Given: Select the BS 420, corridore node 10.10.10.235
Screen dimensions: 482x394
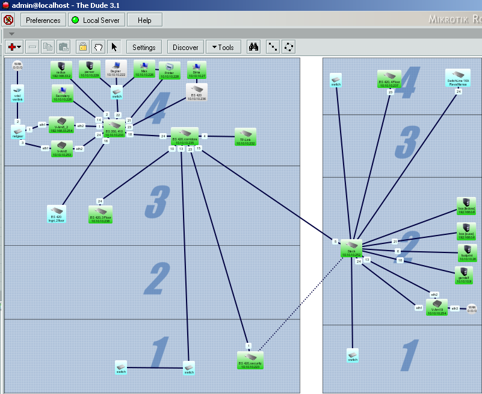Looking at the screenshot, I should pyautogui.click(x=185, y=136).
